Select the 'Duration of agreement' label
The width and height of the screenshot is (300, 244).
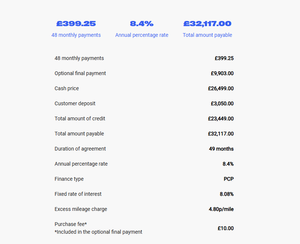[x=80, y=149]
